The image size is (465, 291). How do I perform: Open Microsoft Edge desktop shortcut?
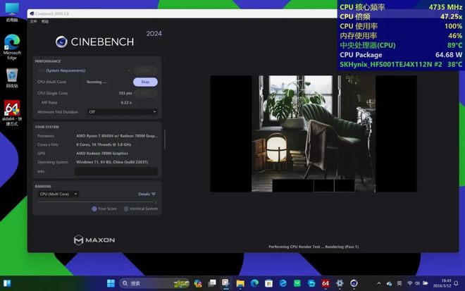12,47
